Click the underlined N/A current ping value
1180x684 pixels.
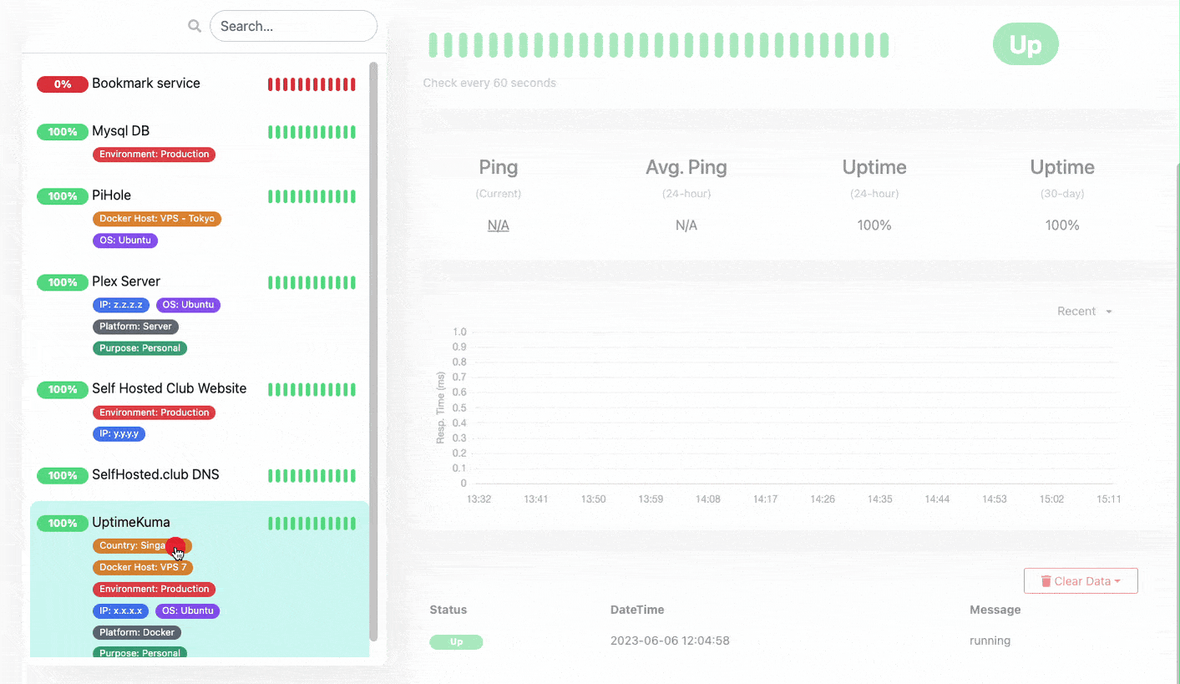499,225
